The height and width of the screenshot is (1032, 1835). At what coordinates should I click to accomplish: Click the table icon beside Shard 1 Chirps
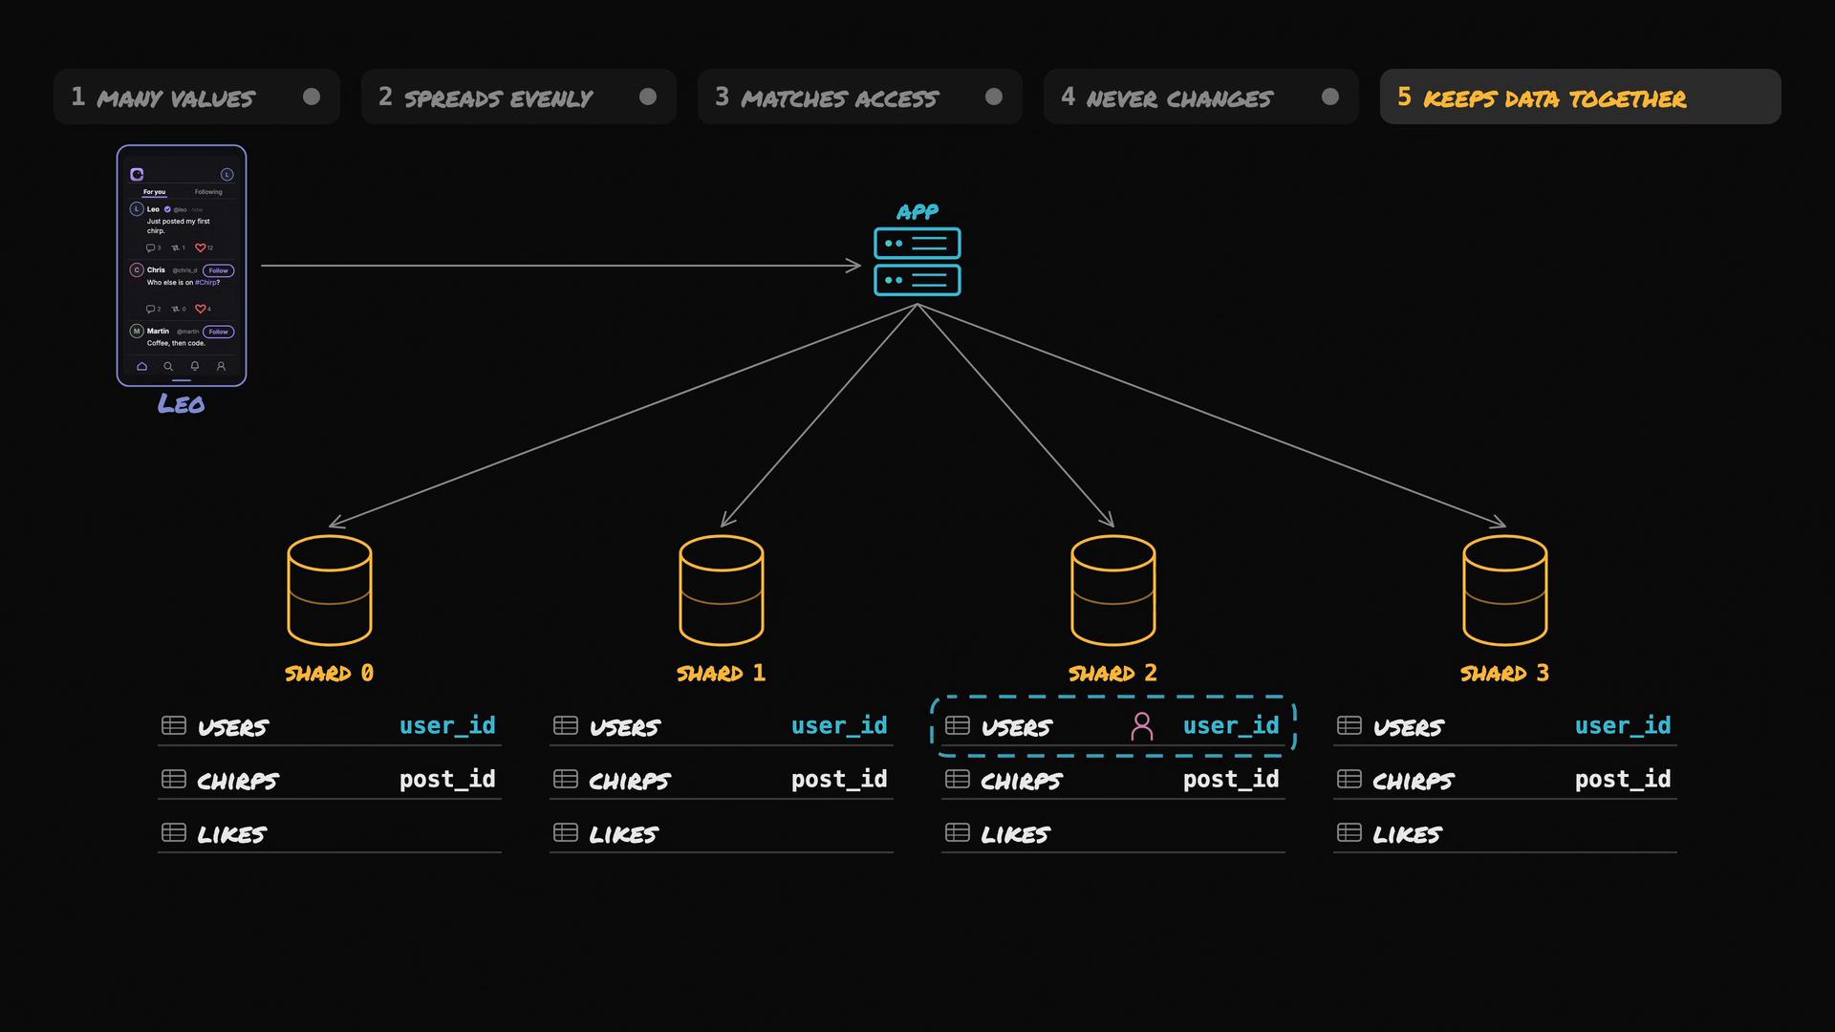[x=566, y=779]
